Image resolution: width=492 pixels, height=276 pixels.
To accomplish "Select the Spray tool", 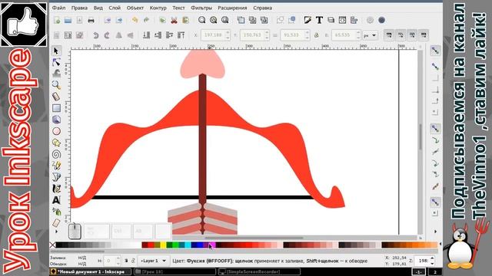I will click(x=56, y=212).
